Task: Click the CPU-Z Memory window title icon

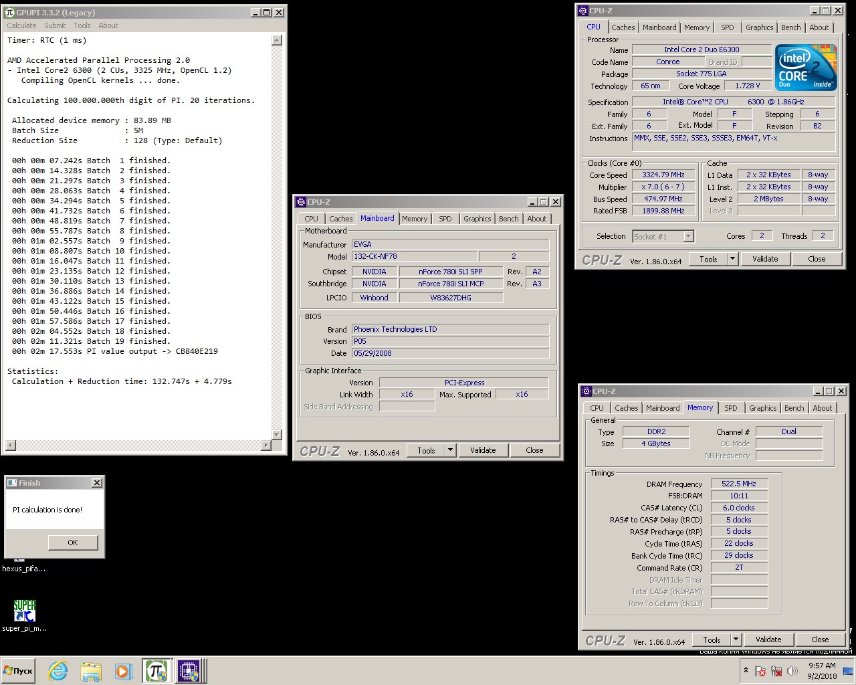Action: tap(586, 391)
